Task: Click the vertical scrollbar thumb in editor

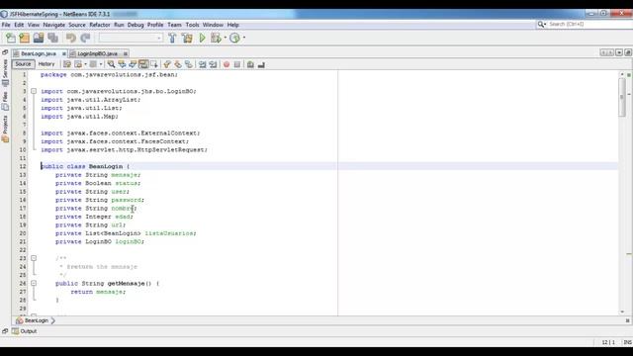Action: point(622,97)
